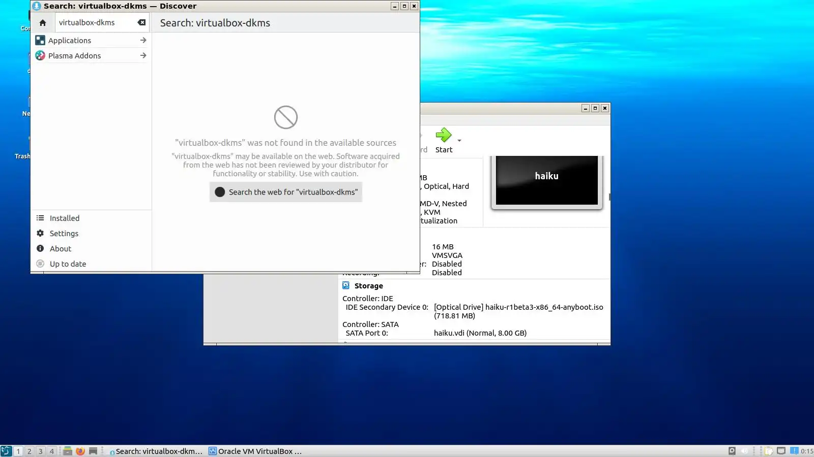Screen dimensions: 814x457
Task: Click the haiku.vdi hard disk entry
Action: coord(480,333)
